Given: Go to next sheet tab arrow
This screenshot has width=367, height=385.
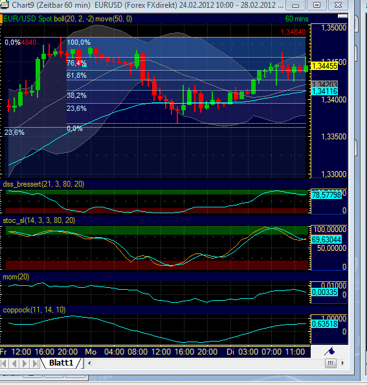Looking at the screenshot, I should (25, 364).
